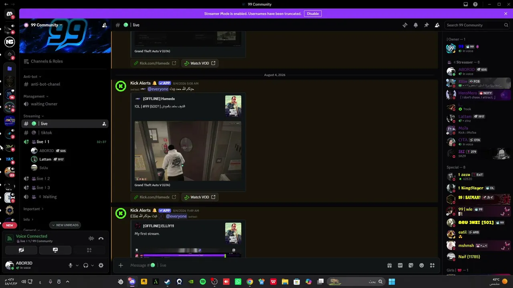The image size is (513, 288).
Task: Watch VOD for the Hamedx 5:08 AM alert
Action: coord(200,197)
